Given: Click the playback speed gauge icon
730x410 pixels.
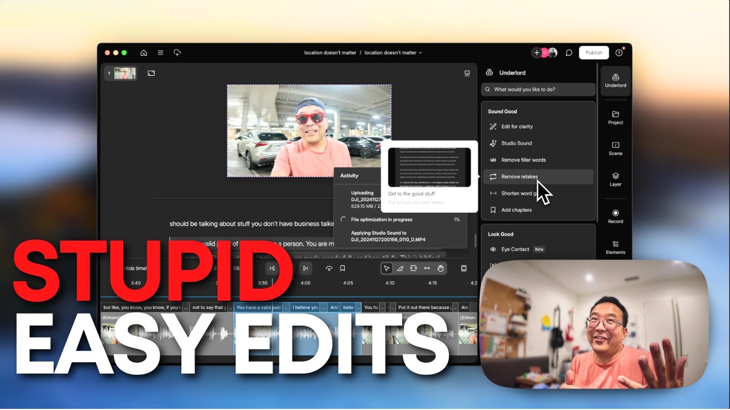Looking at the screenshot, I should coord(329,268).
